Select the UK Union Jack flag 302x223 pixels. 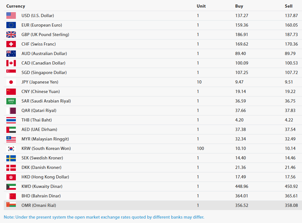(11, 34)
